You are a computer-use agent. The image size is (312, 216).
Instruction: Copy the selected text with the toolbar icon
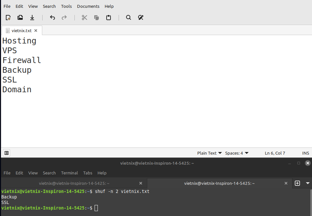tap(97, 18)
